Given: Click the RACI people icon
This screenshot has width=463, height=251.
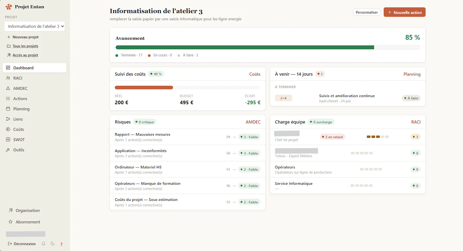Looking at the screenshot, I should pos(8,78).
